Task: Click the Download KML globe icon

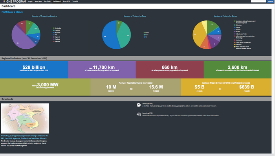Action: coord(139,105)
